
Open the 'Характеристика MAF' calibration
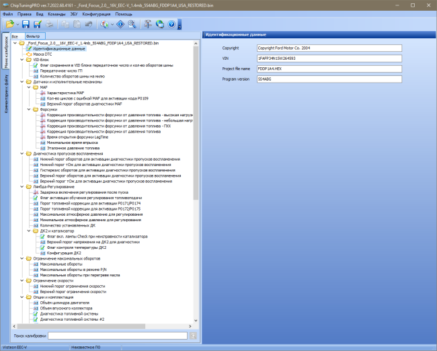[62, 93]
